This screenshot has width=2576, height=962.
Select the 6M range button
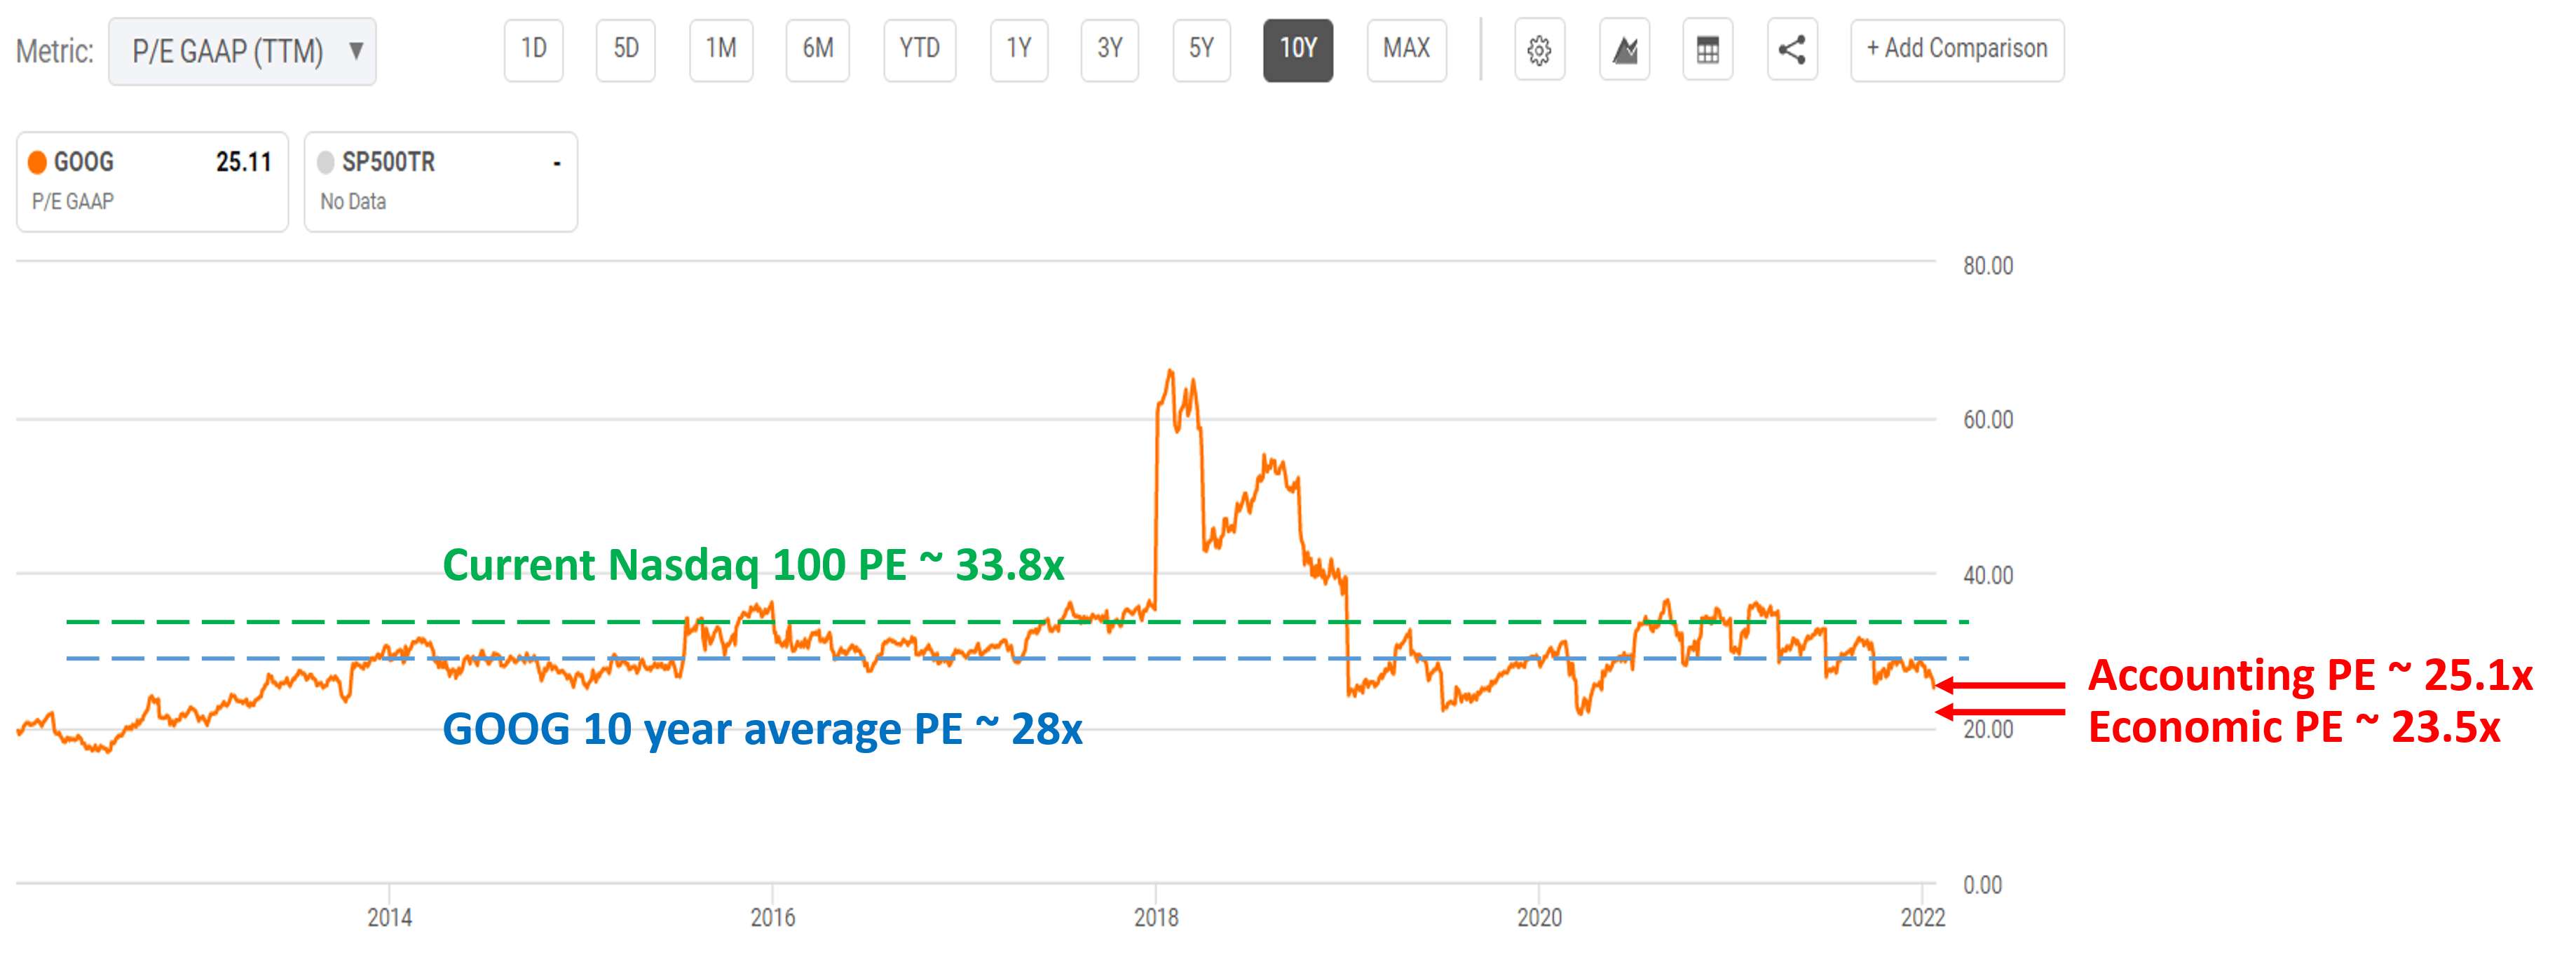click(817, 50)
